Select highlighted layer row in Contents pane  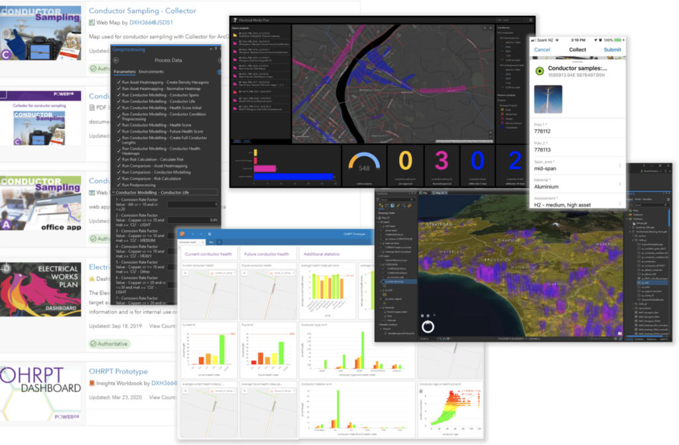pos(398,281)
